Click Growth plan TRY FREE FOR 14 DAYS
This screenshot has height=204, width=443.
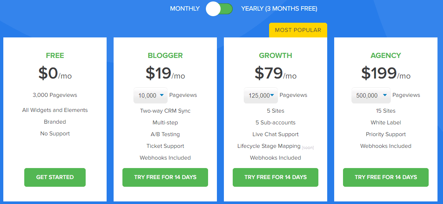(x=275, y=177)
